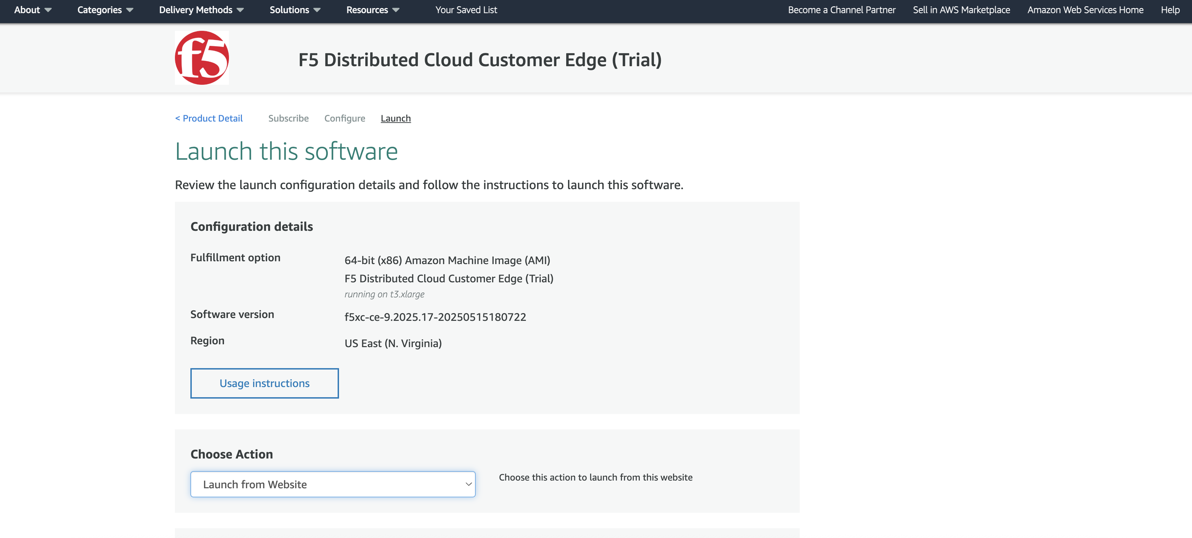This screenshot has width=1192, height=538.
Task: Click the Configuration details heading
Action: (252, 227)
